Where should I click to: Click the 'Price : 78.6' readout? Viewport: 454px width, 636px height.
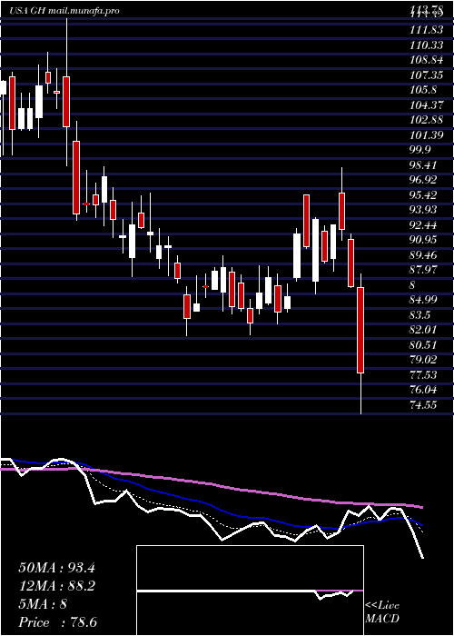pyautogui.click(x=57, y=622)
